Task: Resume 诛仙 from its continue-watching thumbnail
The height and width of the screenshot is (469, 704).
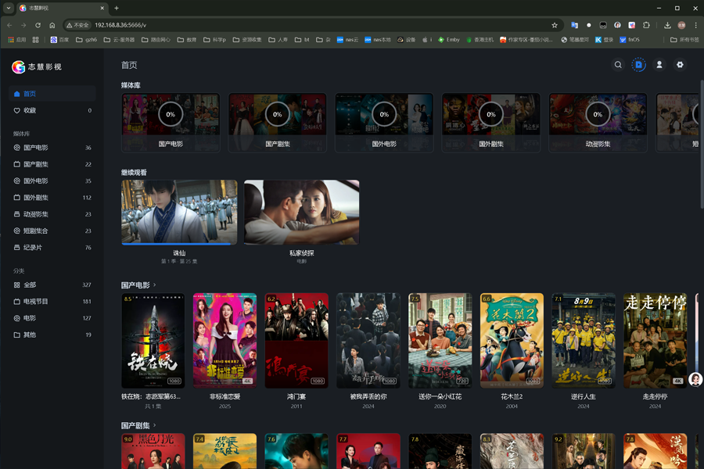Action: 179,212
